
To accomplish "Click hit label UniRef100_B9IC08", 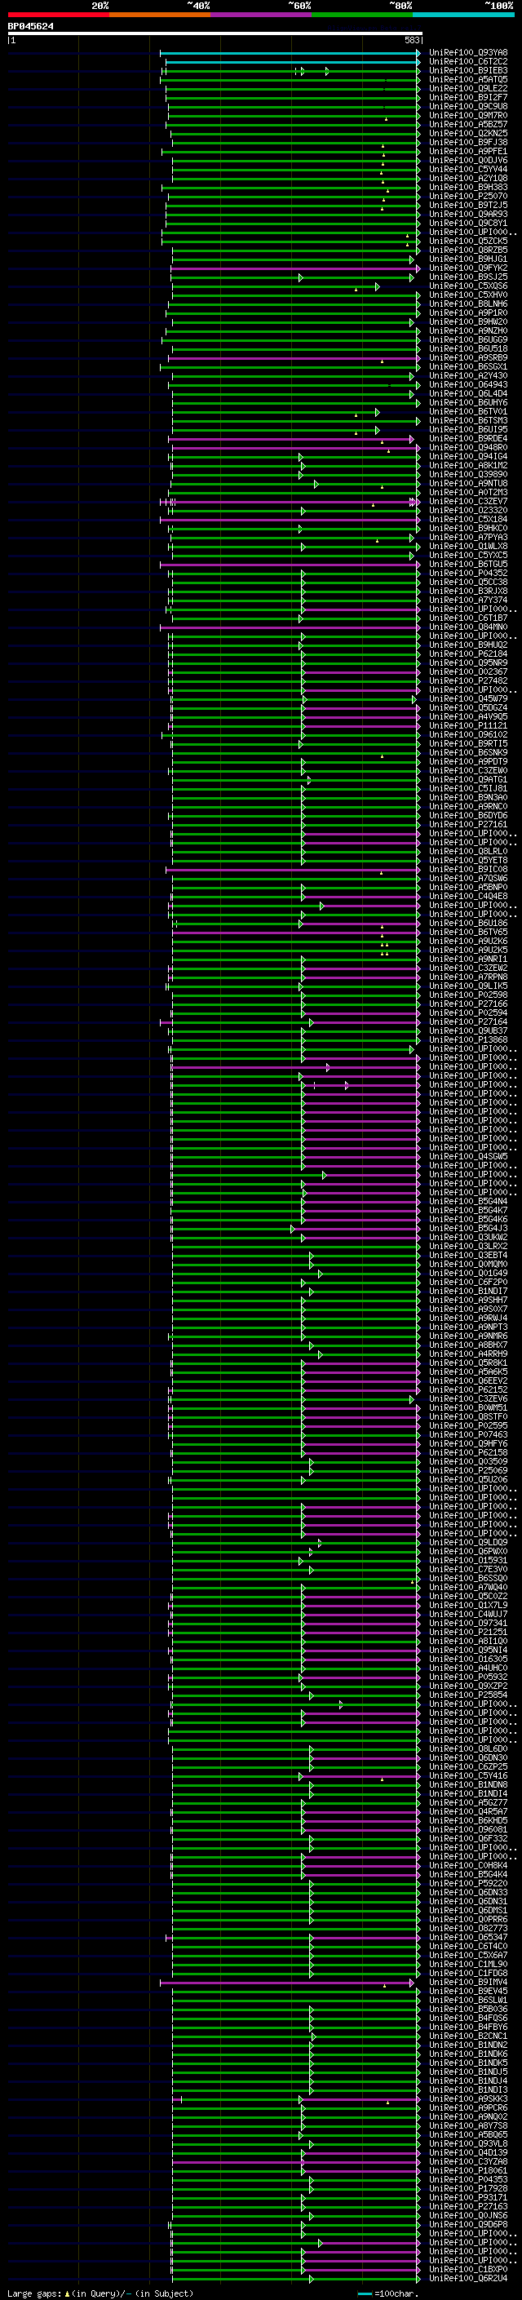I will pyautogui.click(x=468, y=870).
